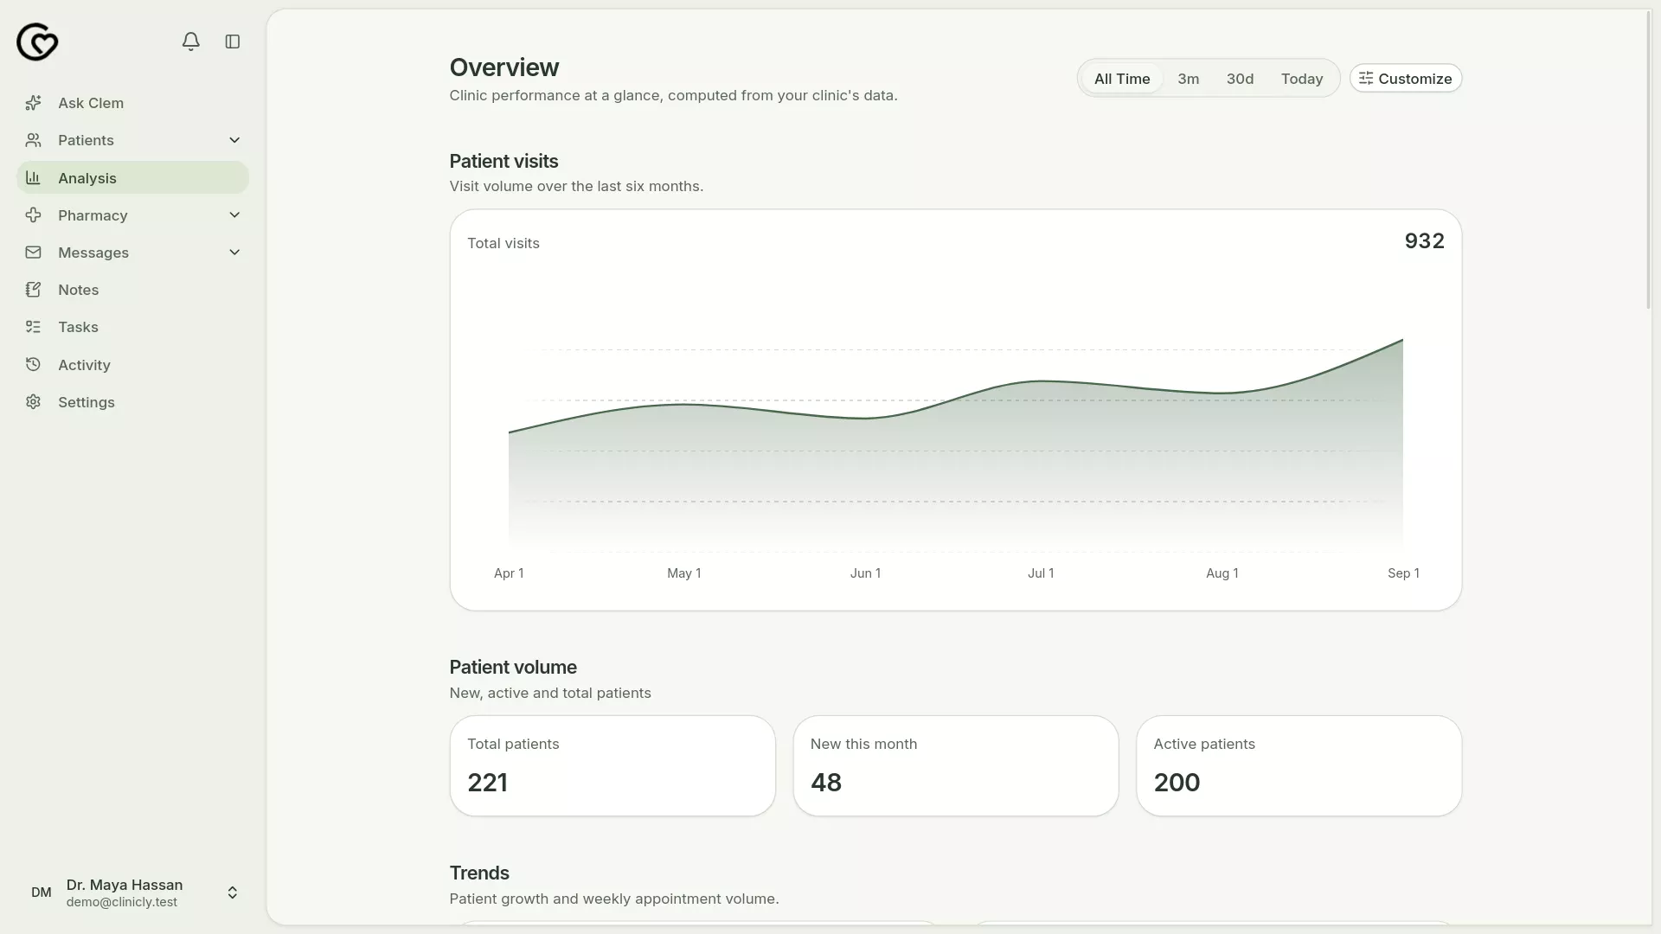Image resolution: width=1661 pixels, height=934 pixels.
Task: Open the Settings label
Action: point(87,402)
